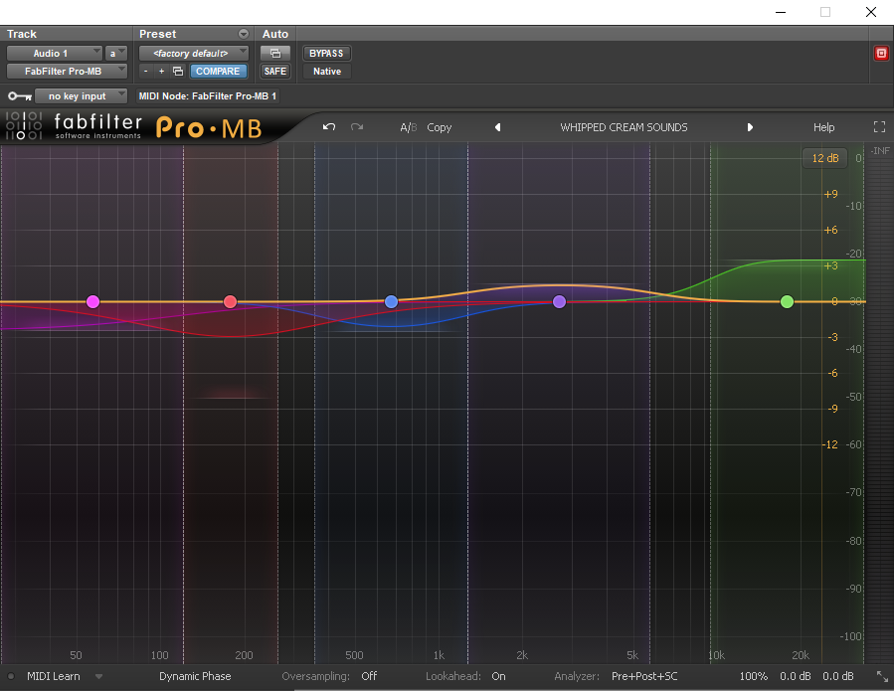Toggle Lookahead On setting
894x691 pixels.
point(498,676)
